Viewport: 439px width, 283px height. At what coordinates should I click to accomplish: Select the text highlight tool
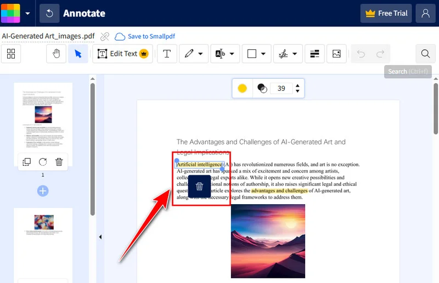(220, 54)
